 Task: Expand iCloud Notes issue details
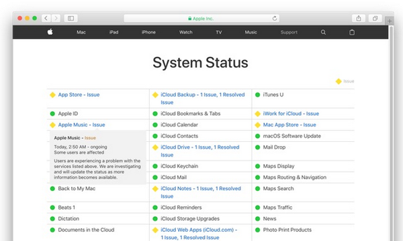point(201,192)
